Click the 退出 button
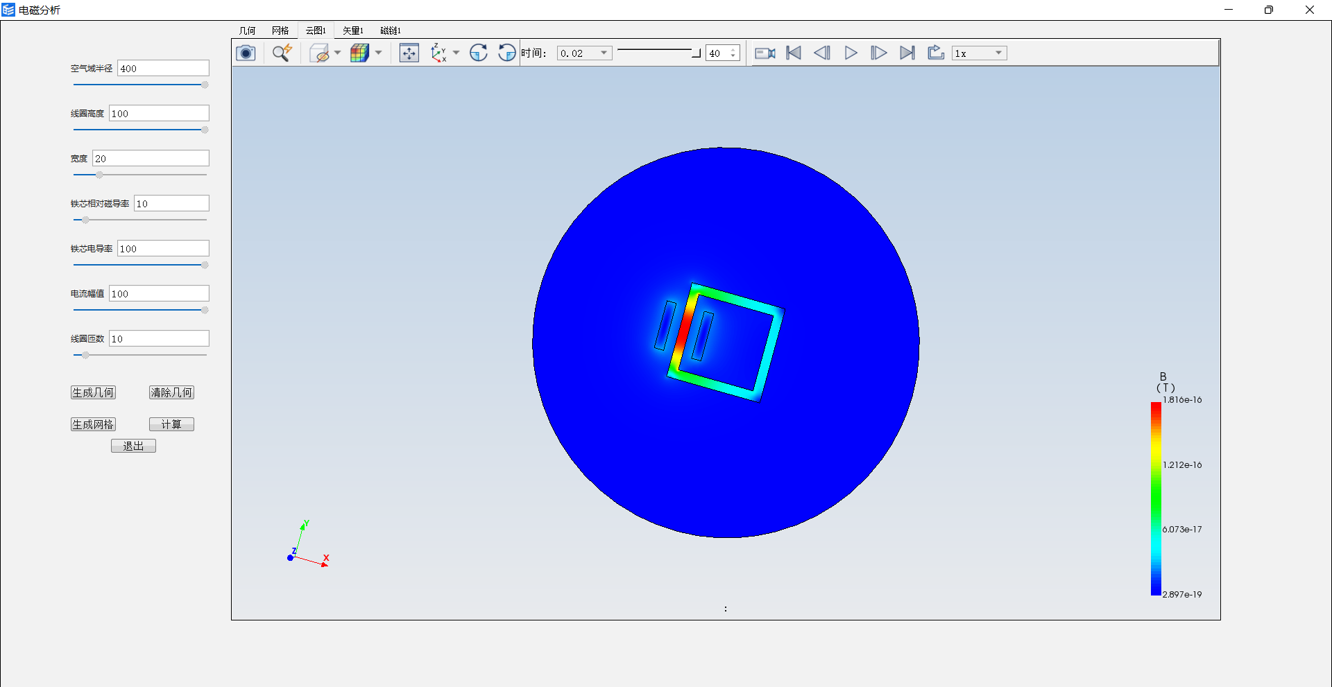1332x687 pixels. (133, 446)
